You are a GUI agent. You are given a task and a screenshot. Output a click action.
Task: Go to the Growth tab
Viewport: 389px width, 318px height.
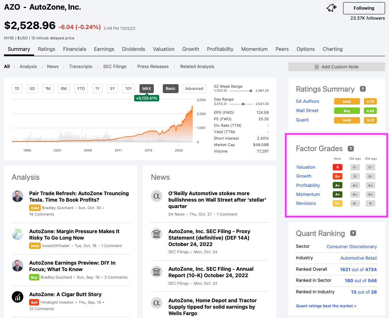190,49
